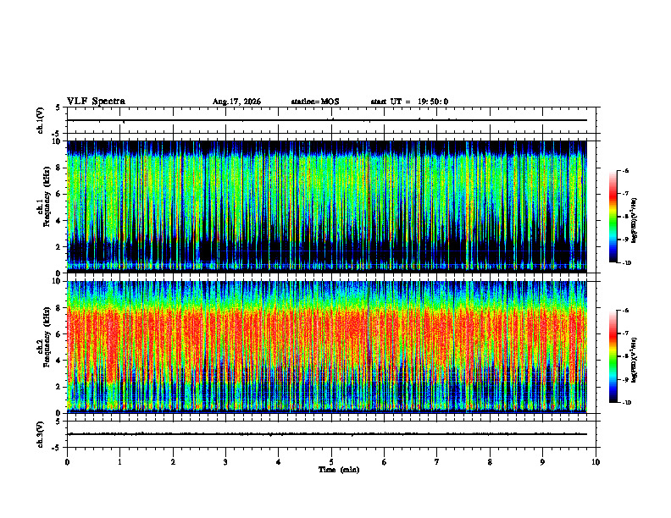671x518 pixels.
Task: Click the "-10" label on ch.2 colorbar
Action: 627,403
